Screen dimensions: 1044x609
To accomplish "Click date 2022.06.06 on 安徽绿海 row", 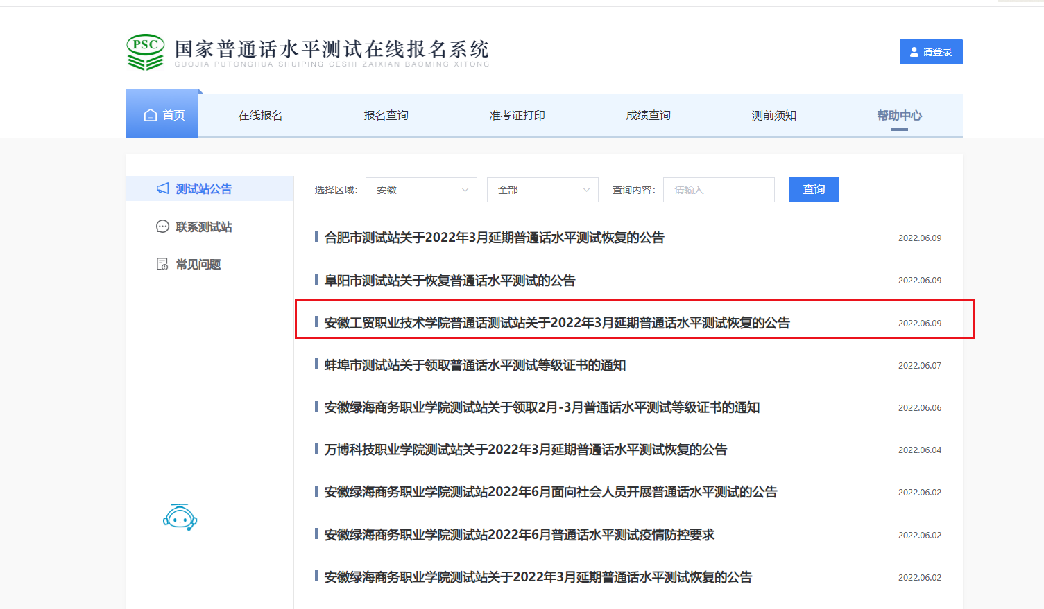I will coord(920,407).
